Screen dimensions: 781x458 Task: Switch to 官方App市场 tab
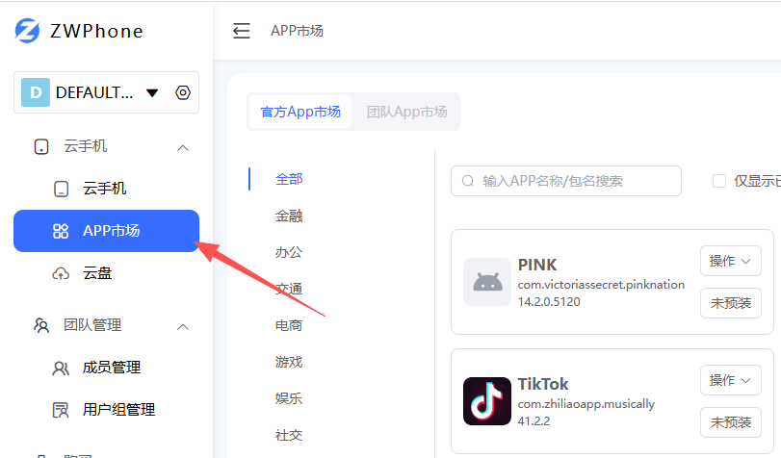click(300, 112)
